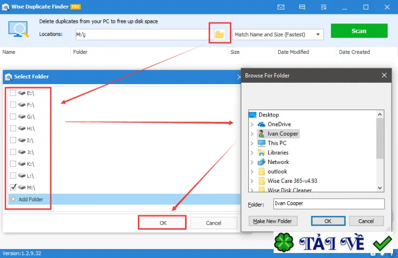The width and height of the screenshot is (398, 258).
Task: Open the folder browse icon next to Locations
Action: point(219,34)
